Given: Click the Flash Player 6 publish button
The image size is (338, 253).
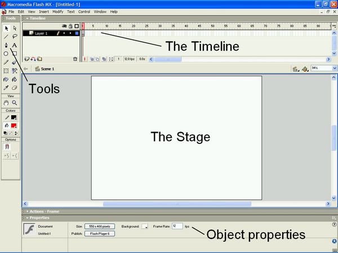Looking at the screenshot, I should coord(100,233).
